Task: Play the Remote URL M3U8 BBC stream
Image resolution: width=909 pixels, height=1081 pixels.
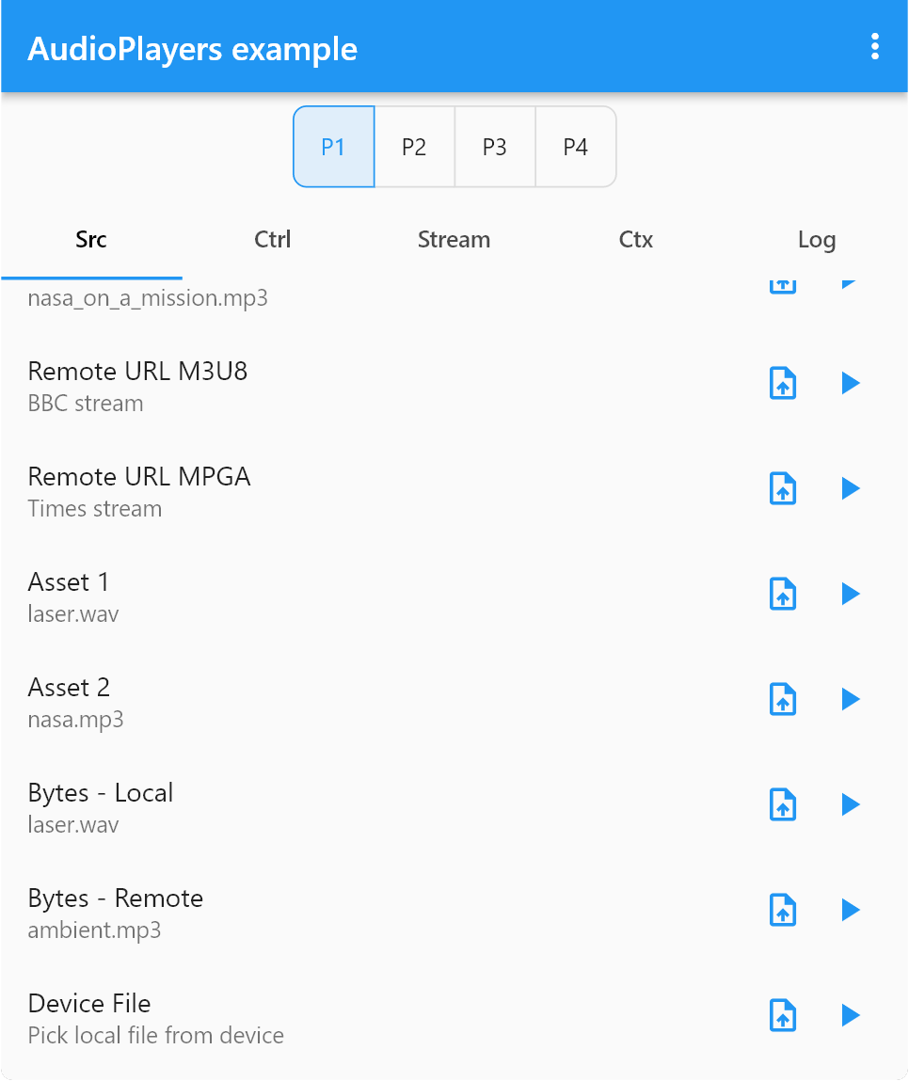Action: click(850, 383)
